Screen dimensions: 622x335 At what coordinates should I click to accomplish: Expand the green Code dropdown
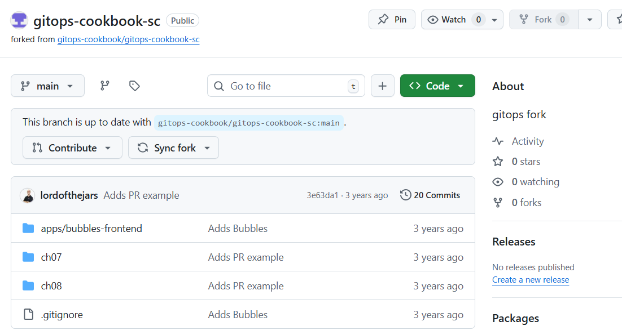tap(437, 86)
